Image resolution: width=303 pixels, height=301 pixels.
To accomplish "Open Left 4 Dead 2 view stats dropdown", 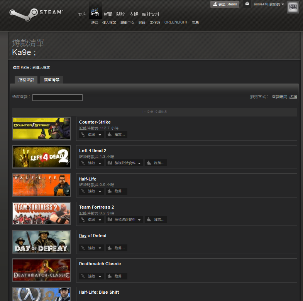I will tap(124, 163).
